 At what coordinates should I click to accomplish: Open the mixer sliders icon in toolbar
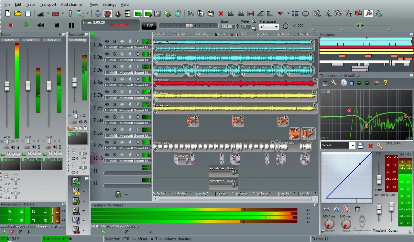tap(158, 14)
